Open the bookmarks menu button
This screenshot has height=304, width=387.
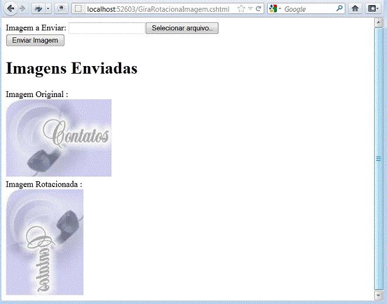tap(373, 9)
